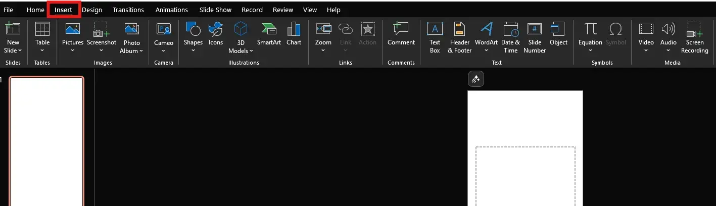Insert an Object

coord(558,33)
